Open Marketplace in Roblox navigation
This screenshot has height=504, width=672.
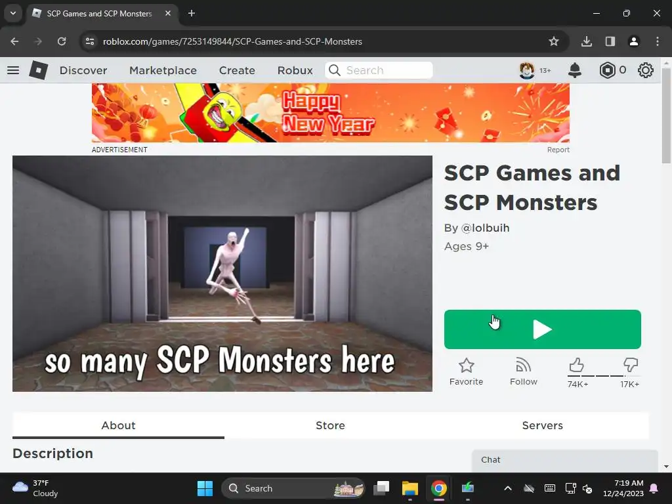click(163, 70)
